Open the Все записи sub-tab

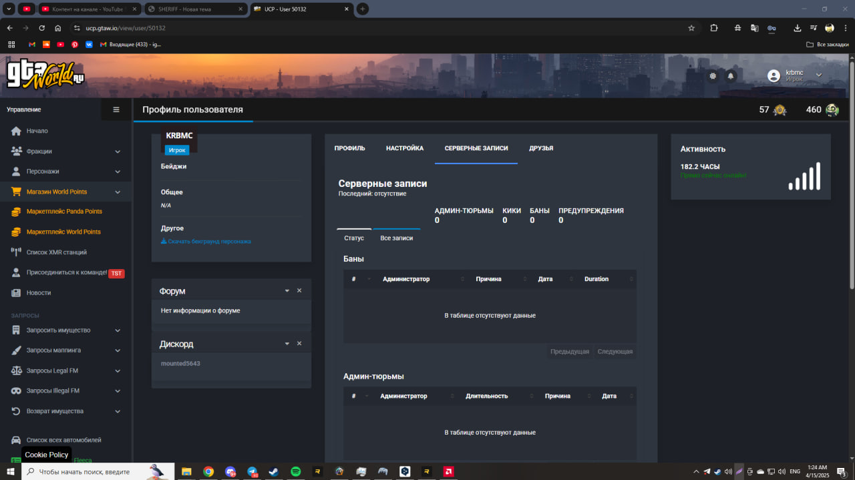click(x=397, y=238)
